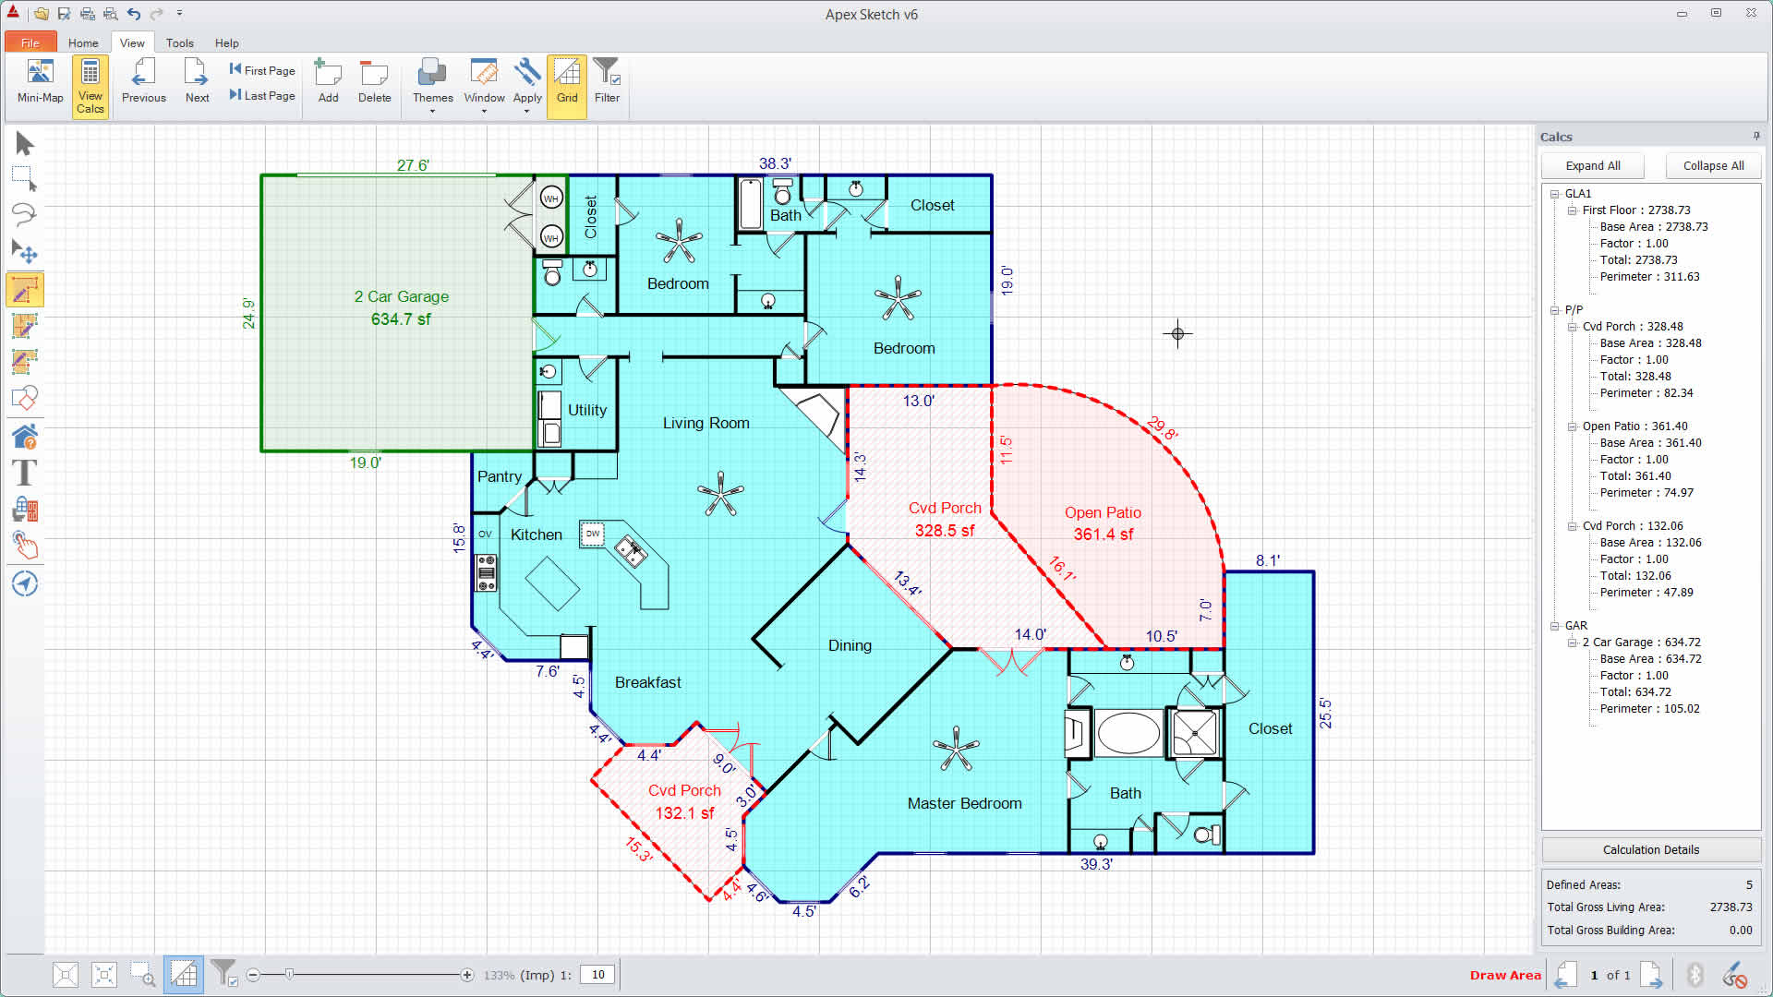Click the Tools menu item
The image size is (1773, 997).
(x=181, y=42)
